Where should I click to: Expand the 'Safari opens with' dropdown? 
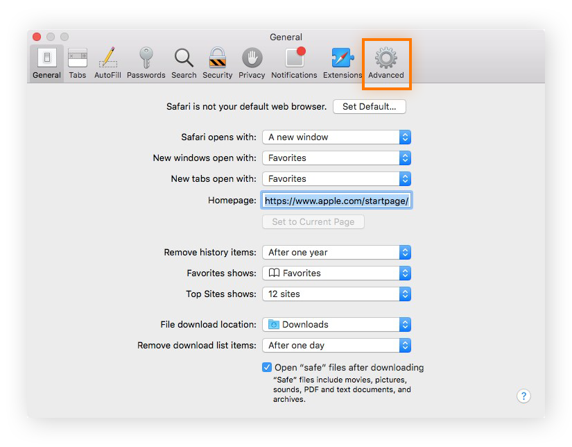pos(337,137)
